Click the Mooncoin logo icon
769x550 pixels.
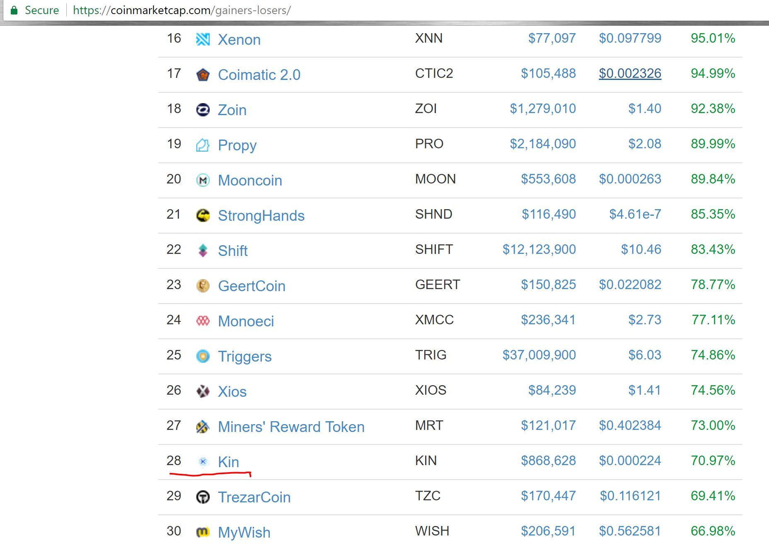[203, 179]
